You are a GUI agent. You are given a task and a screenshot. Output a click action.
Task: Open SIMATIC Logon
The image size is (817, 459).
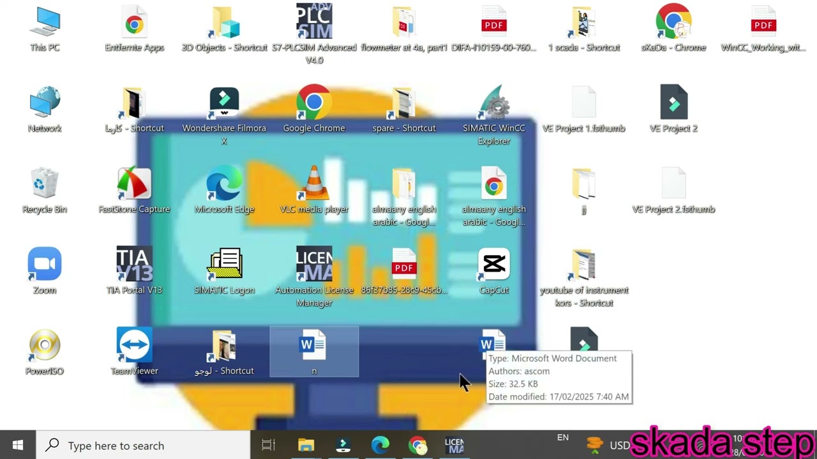[x=224, y=272]
